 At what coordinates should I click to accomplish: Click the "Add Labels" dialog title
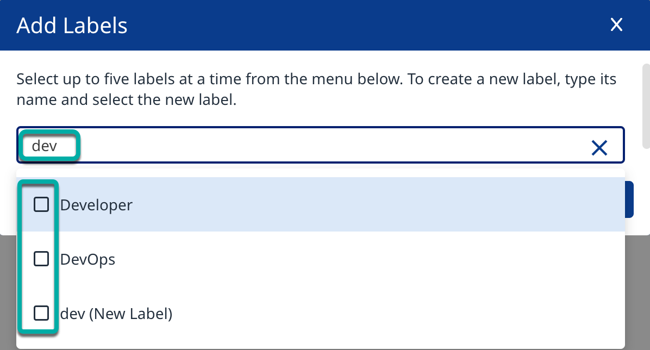pos(72,26)
